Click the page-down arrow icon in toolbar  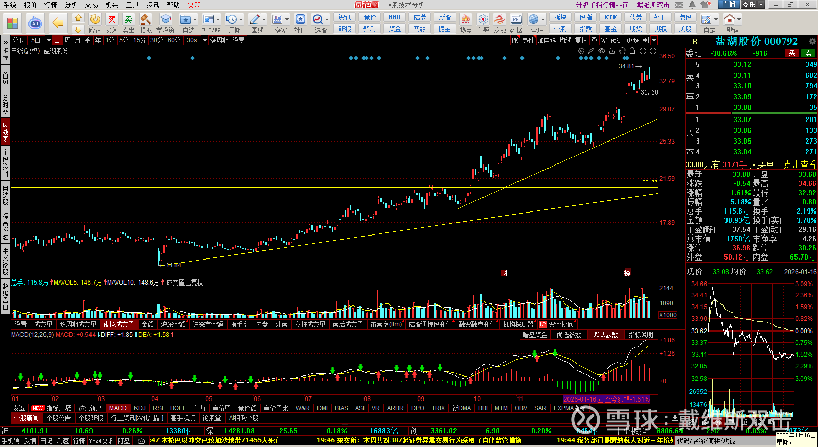(78, 29)
